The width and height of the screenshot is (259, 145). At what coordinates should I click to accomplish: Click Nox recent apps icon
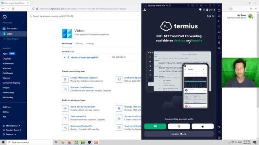point(219,138)
